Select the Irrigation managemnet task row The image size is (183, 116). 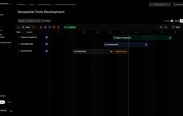(32, 37)
